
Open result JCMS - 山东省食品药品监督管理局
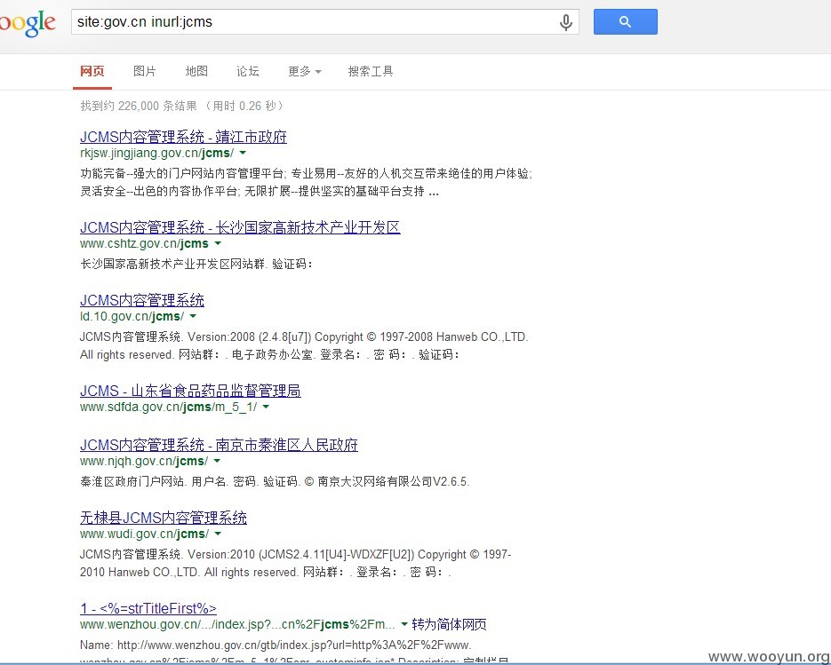pos(190,391)
